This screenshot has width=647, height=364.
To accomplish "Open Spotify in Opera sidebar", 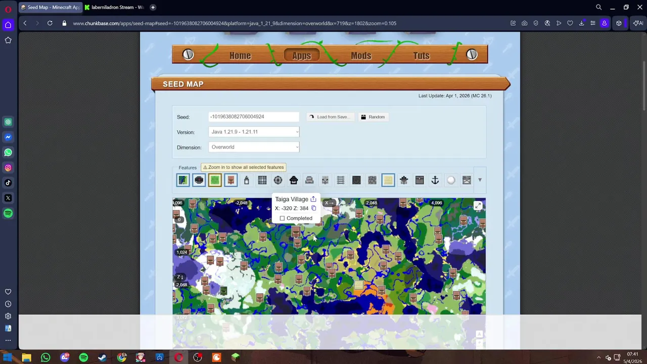I will [x=8, y=213].
